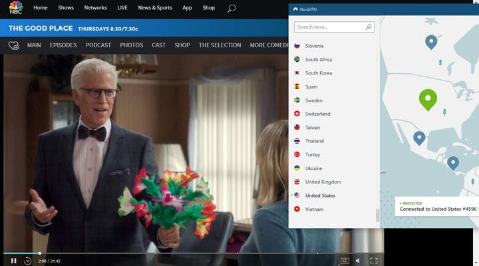Image resolution: width=479 pixels, height=266 pixels.
Task: Open the CAST tab
Action: (158, 45)
